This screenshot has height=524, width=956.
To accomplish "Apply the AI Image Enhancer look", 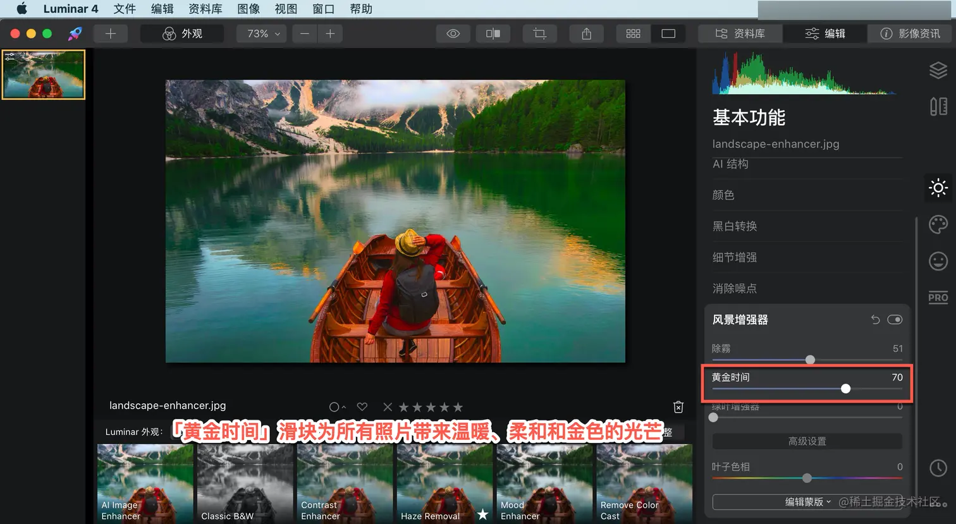I will (x=145, y=484).
